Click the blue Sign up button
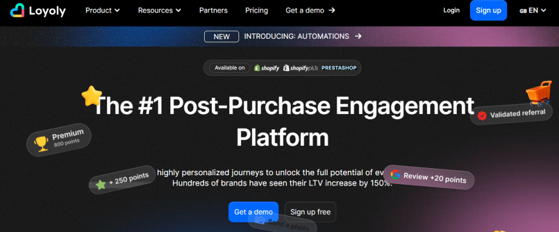Image resolution: width=559 pixels, height=232 pixels. (x=489, y=10)
